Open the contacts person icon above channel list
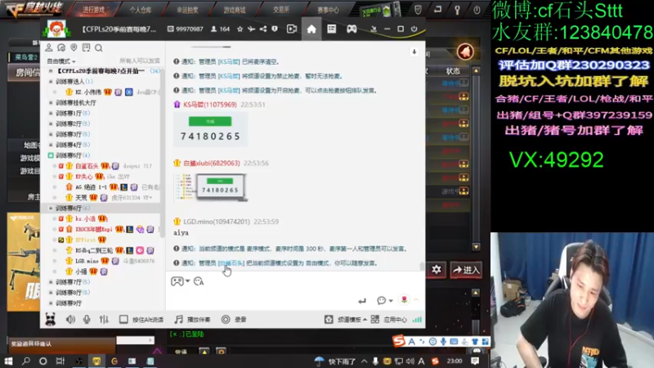The image size is (654, 368). [49, 47]
